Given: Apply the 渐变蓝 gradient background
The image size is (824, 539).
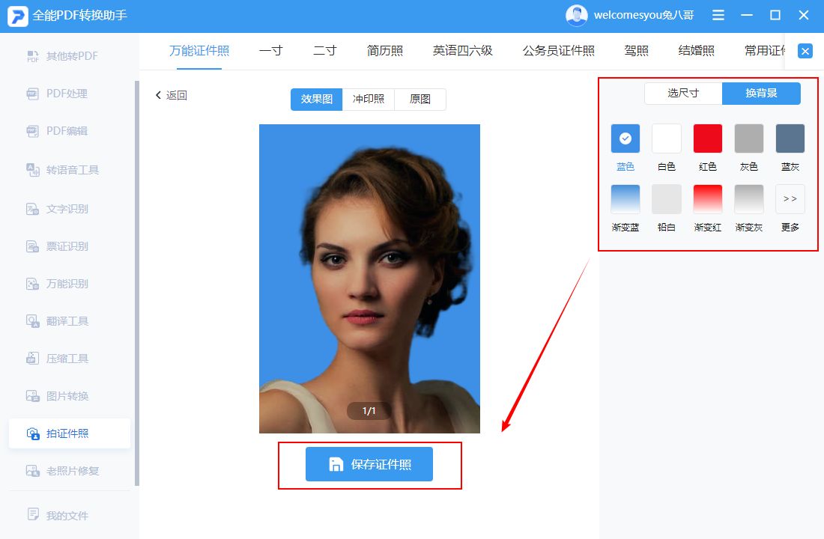Looking at the screenshot, I should coord(625,199).
